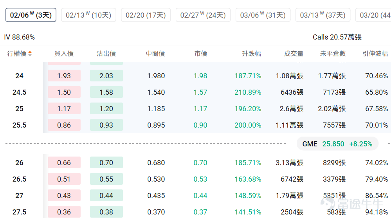
Task: Click bid price 0.43 for strike 27
Action: [x=64, y=196]
